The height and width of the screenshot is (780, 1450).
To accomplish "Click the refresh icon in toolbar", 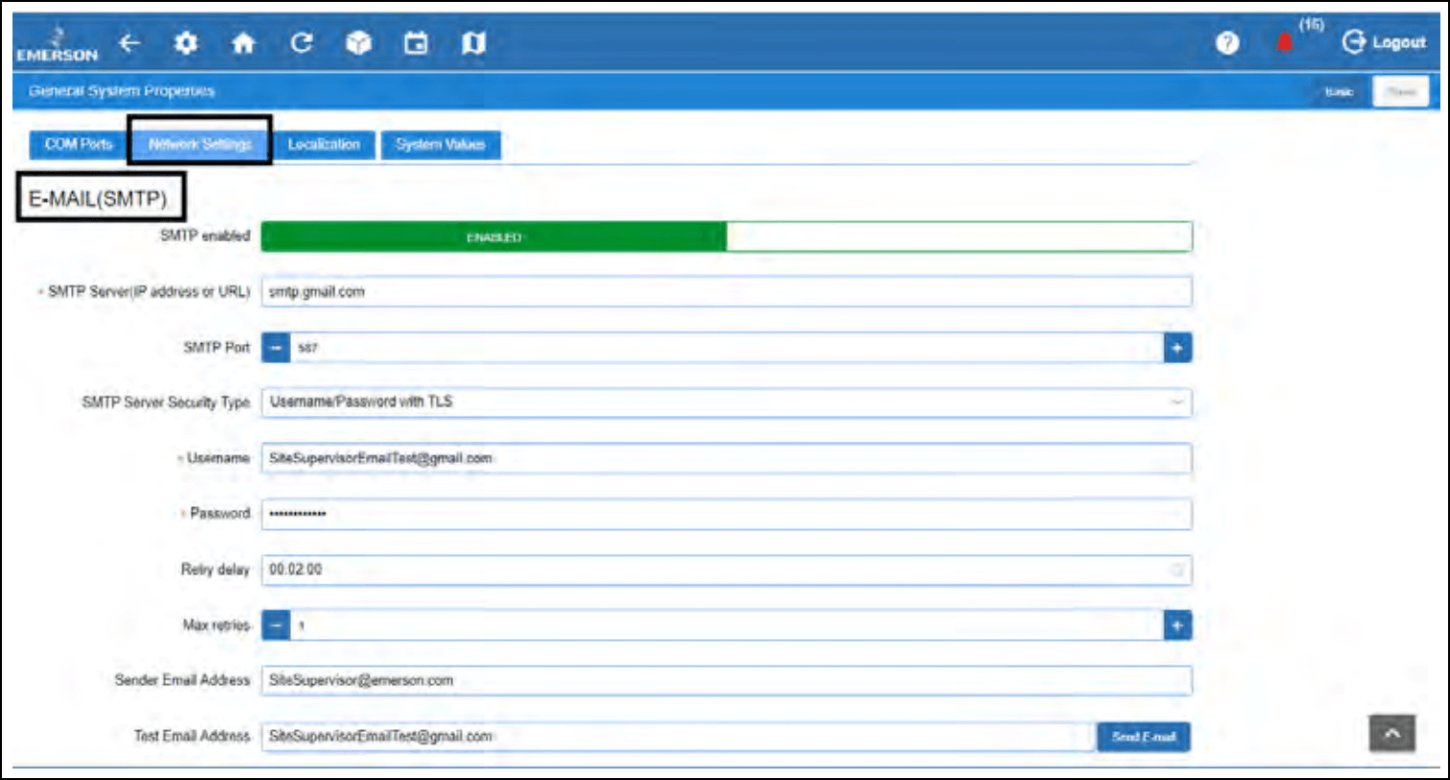I will [x=302, y=43].
